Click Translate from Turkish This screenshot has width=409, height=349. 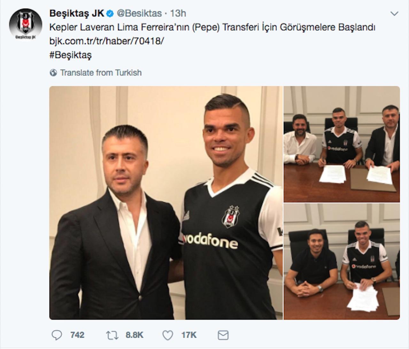click(x=101, y=73)
